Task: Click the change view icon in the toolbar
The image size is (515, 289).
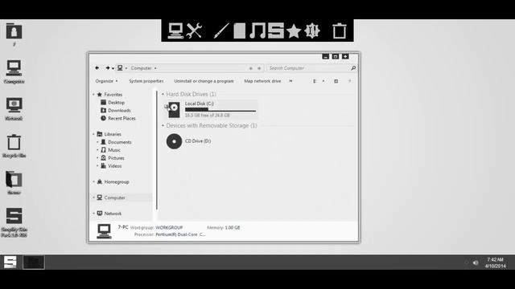Action: (315, 81)
